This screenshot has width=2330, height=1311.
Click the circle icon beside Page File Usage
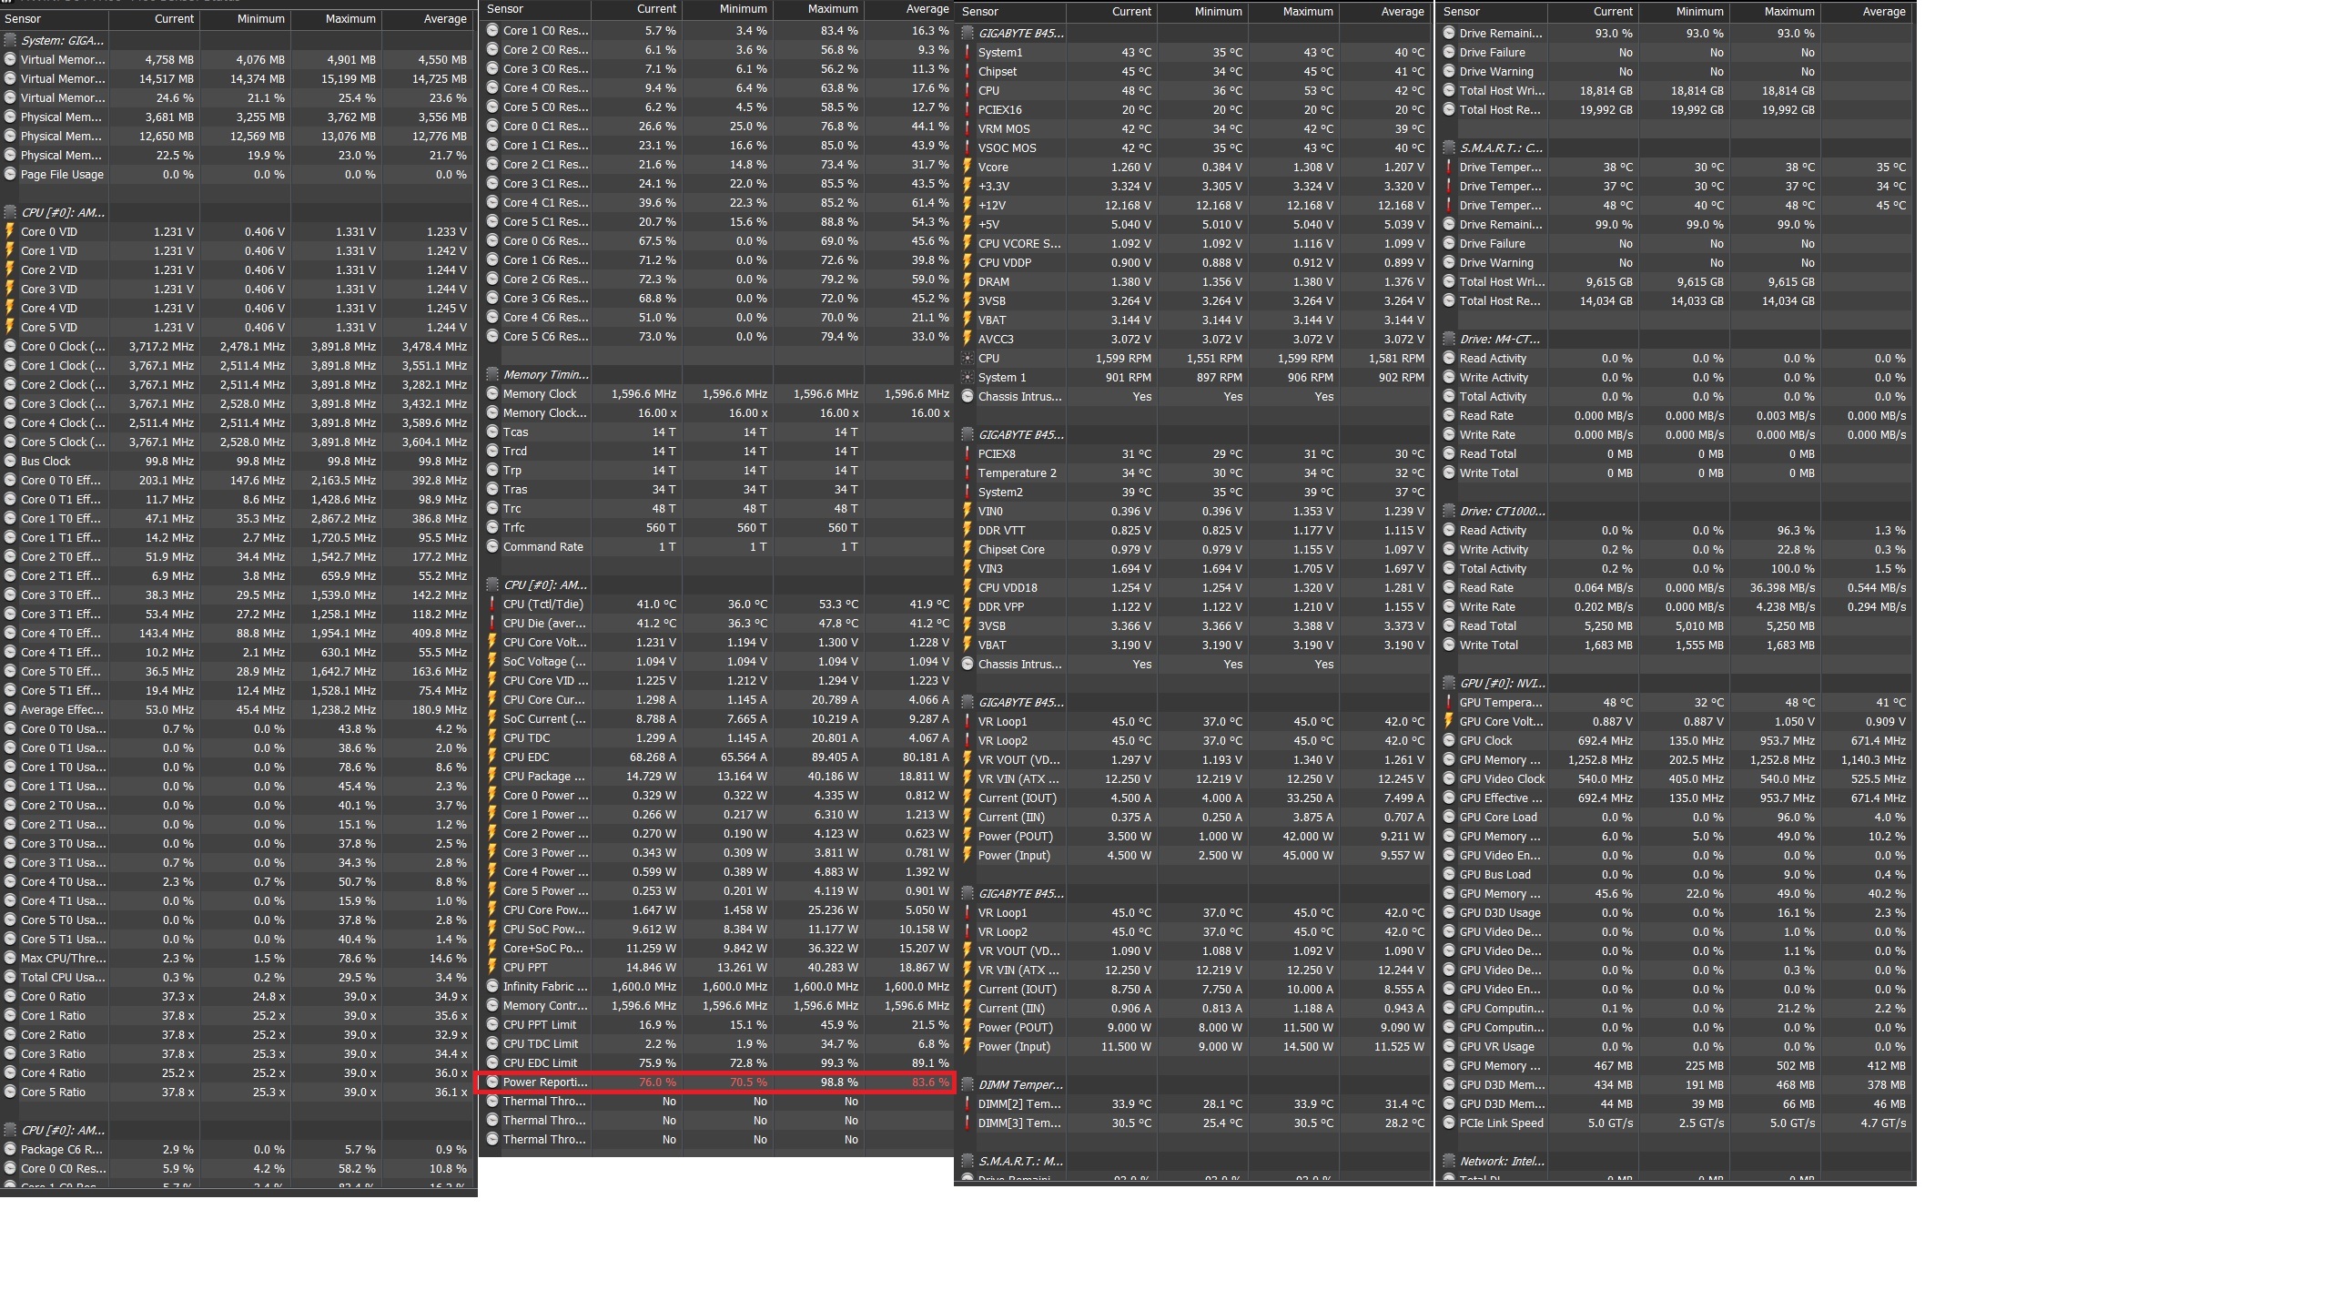point(10,174)
